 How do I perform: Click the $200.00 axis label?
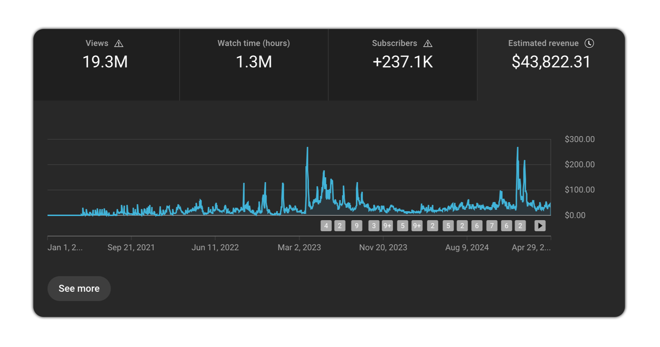click(580, 165)
